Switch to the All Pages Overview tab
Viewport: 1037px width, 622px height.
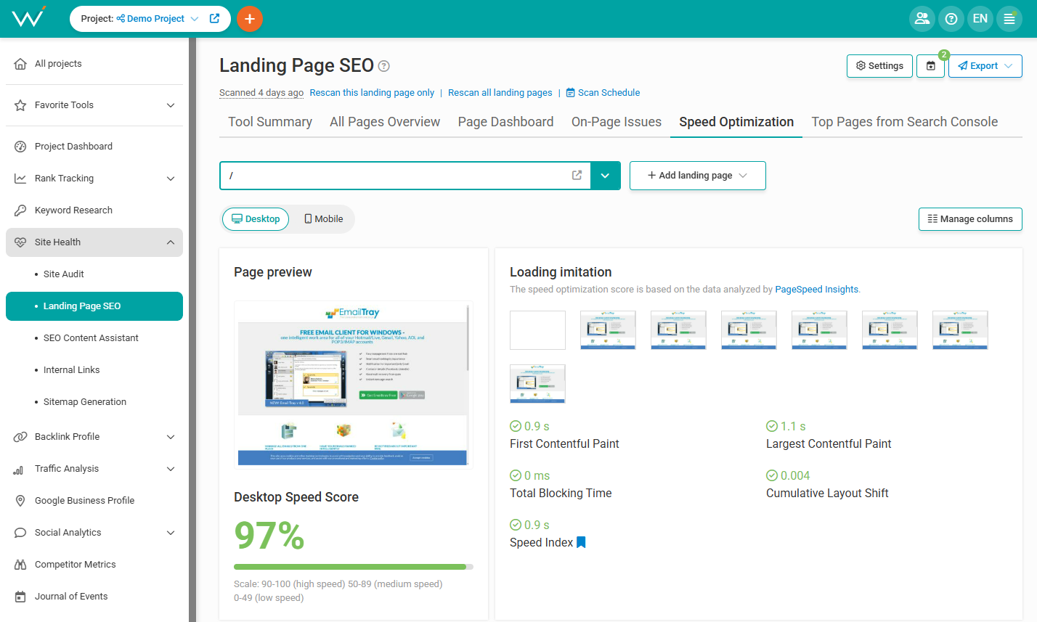click(x=385, y=122)
